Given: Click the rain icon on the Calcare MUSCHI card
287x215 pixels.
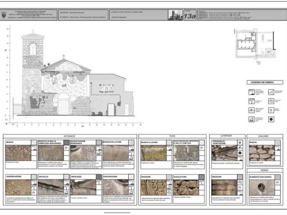Looking at the screenshot, I should click(278, 147).
